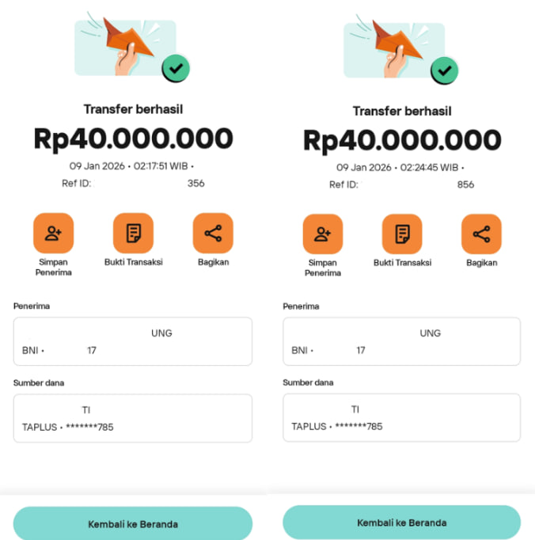Click green checkmark badge on left receipt

click(176, 69)
